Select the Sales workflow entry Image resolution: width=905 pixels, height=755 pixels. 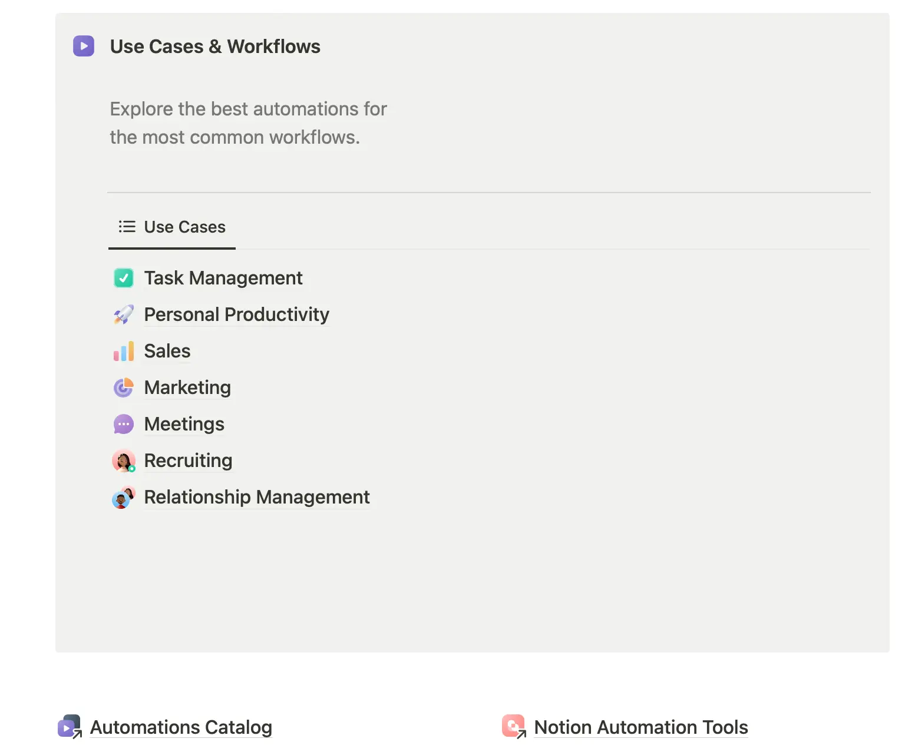pyautogui.click(x=167, y=351)
